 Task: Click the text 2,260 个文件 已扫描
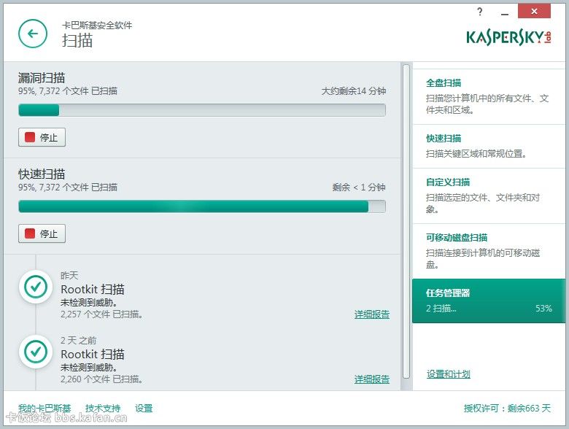tap(101, 379)
